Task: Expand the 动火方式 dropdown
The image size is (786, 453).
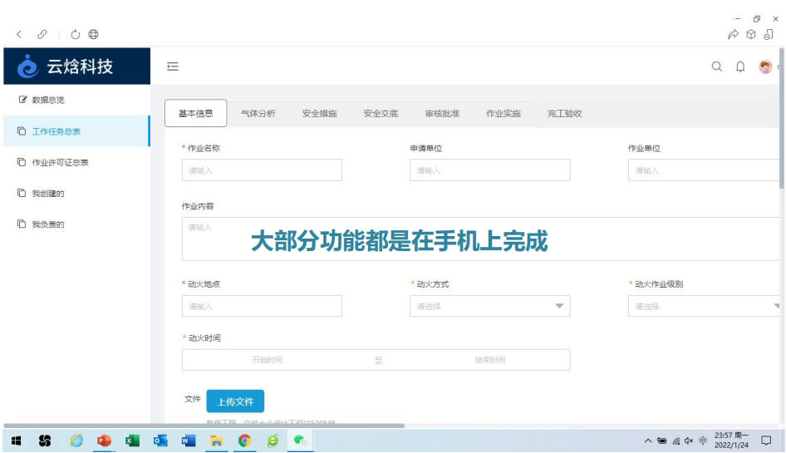Action: pyautogui.click(x=489, y=306)
